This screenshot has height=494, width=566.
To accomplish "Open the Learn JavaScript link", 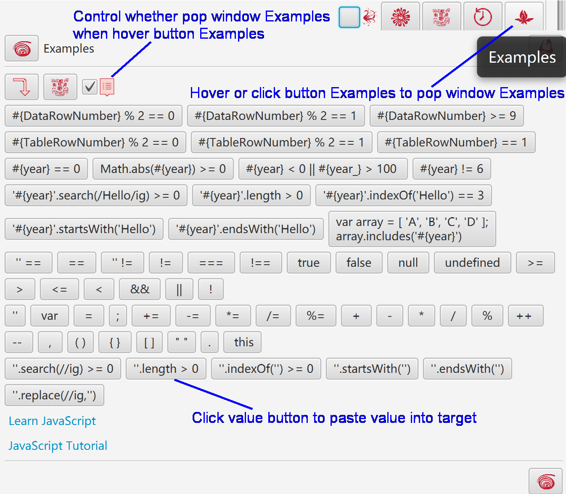I will [52, 421].
